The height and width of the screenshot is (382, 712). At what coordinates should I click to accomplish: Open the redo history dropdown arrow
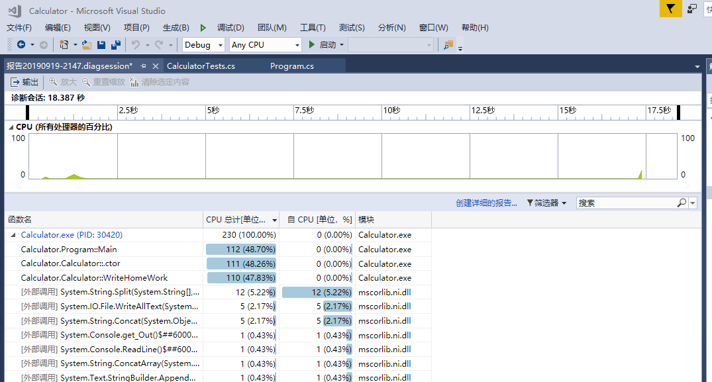171,44
